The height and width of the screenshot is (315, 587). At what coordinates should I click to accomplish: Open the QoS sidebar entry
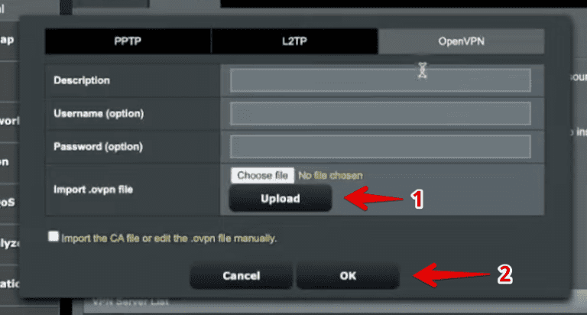(8, 203)
